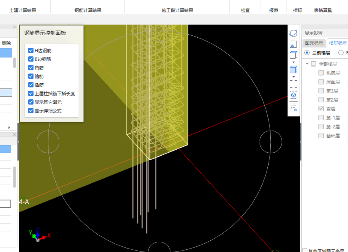Check 其他区域图元亮显 checkbox

tap(305, 251)
